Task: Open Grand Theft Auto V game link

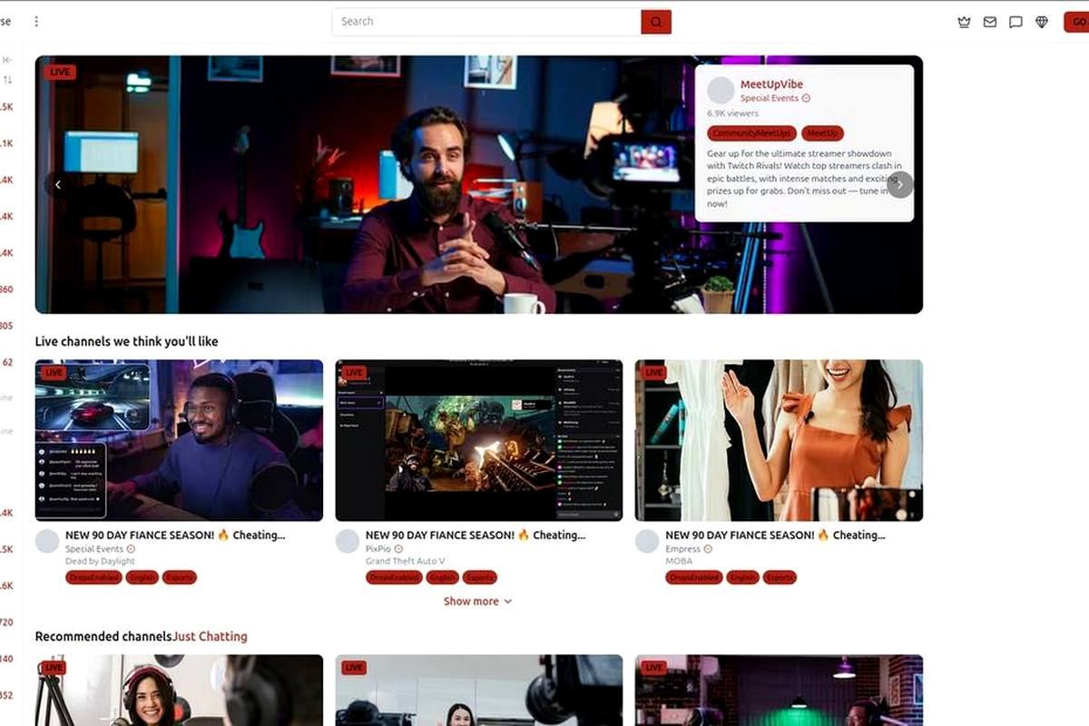Action: (406, 562)
